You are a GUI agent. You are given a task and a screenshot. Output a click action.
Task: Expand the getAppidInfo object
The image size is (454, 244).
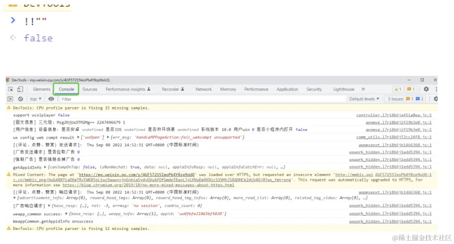[45, 167]
